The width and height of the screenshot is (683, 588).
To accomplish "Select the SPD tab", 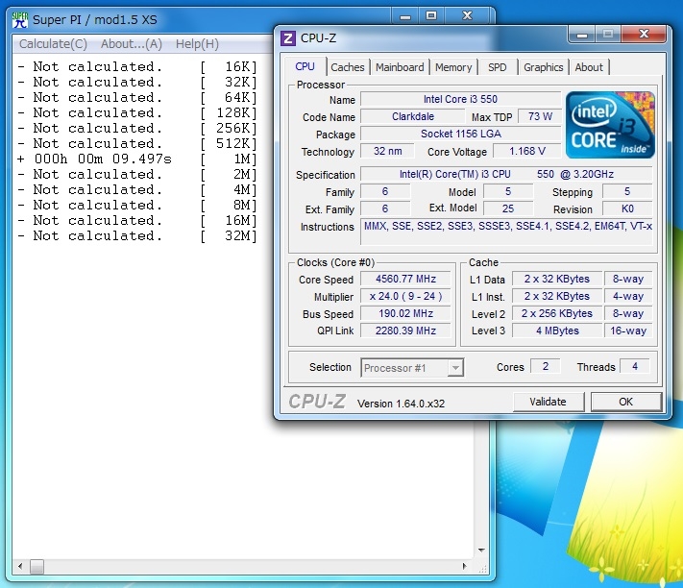I will [x=497, y=67].
